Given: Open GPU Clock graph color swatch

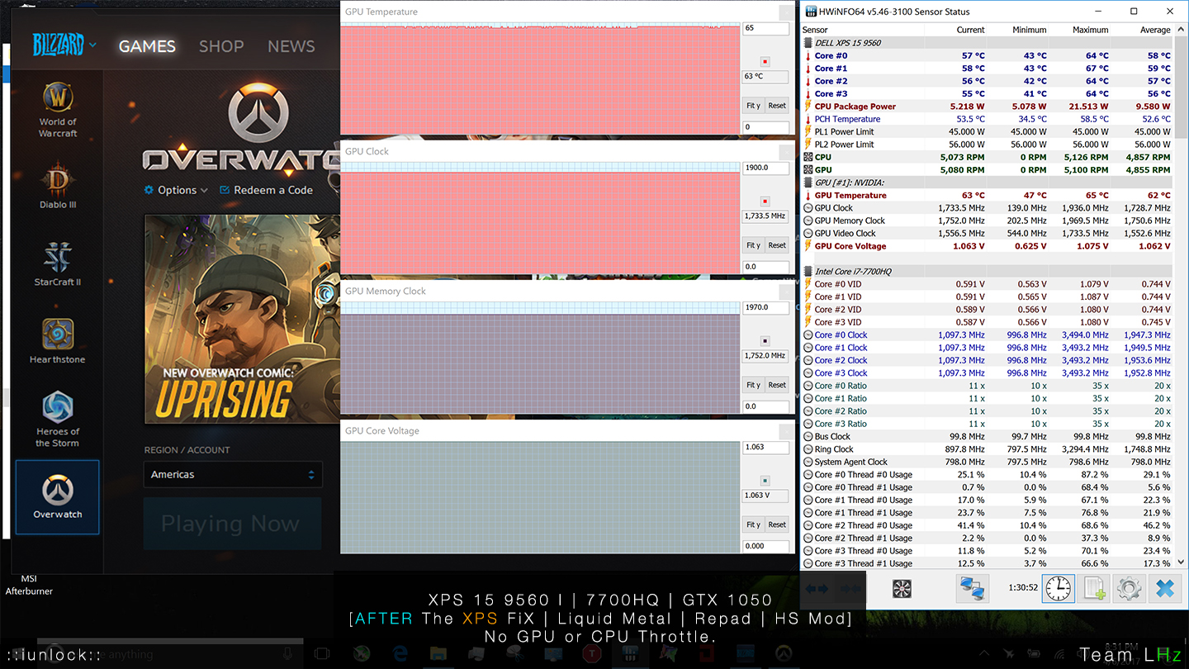Looking at the screenshot, I should 765,202.
